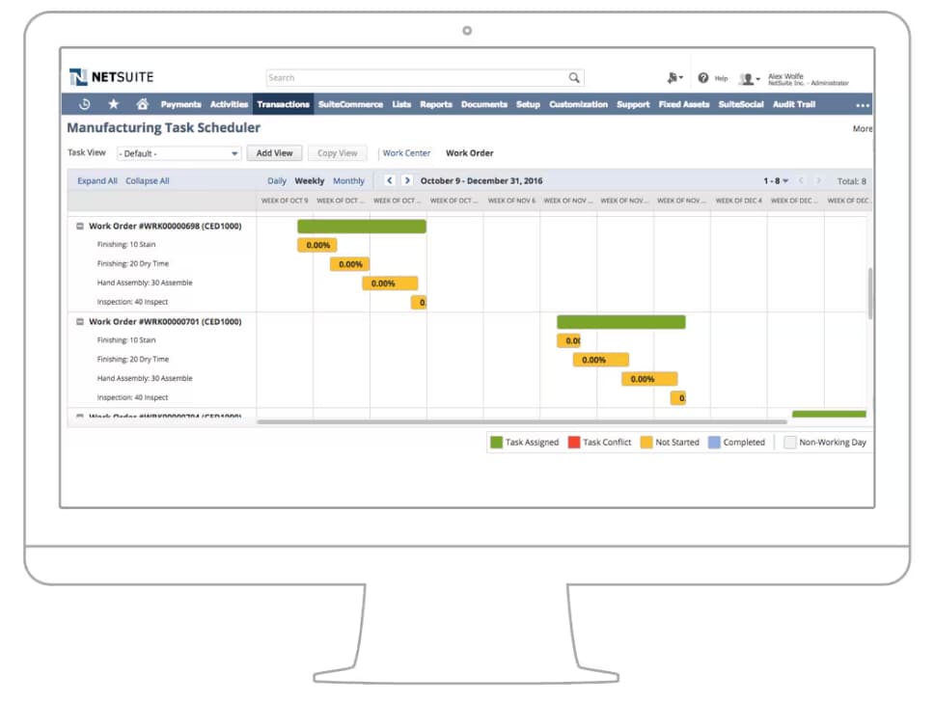
Task: Switch to Work Order view
Action: (469, 153)
